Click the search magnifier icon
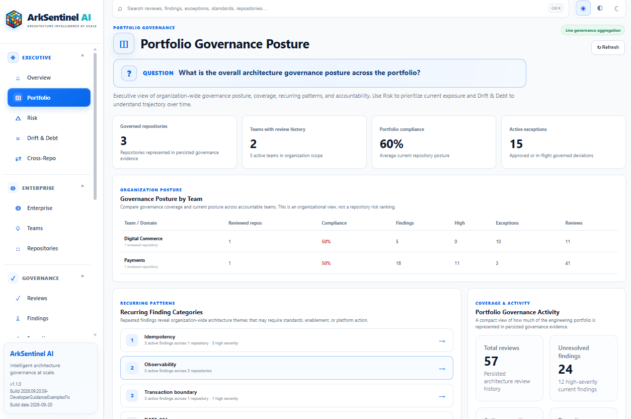This screenshot has height=419, width=631. click(x=120, y=9)
